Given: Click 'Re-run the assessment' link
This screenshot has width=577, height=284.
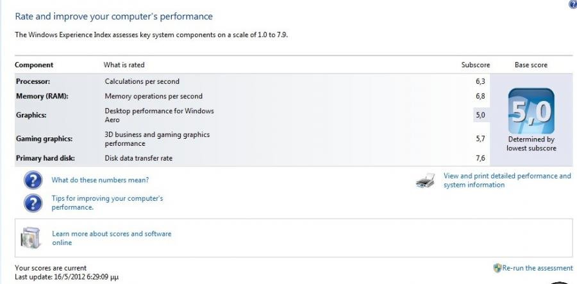Looking at the screenshot, I should [x=537, y=268].
